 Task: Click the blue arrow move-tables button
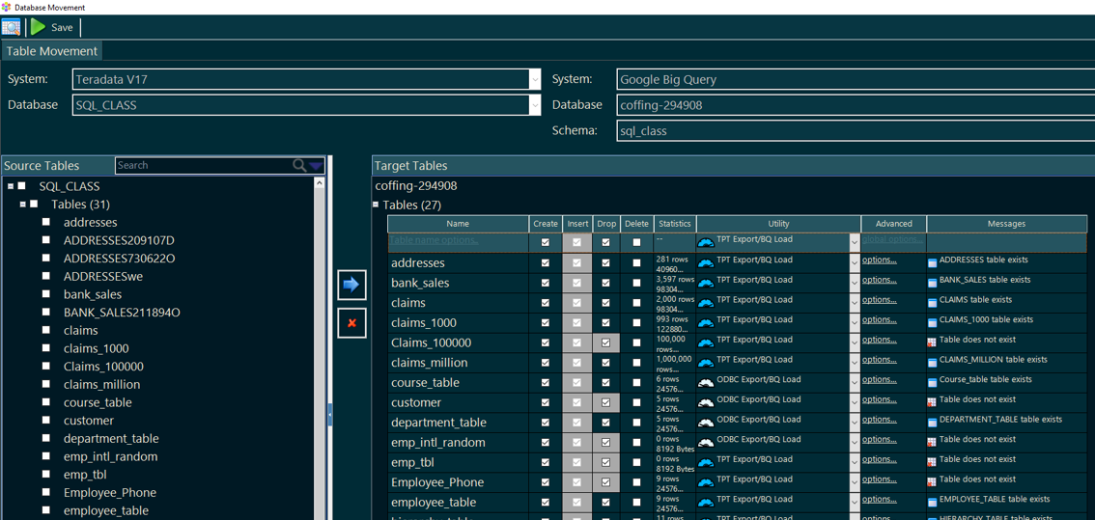coord(351,285)
